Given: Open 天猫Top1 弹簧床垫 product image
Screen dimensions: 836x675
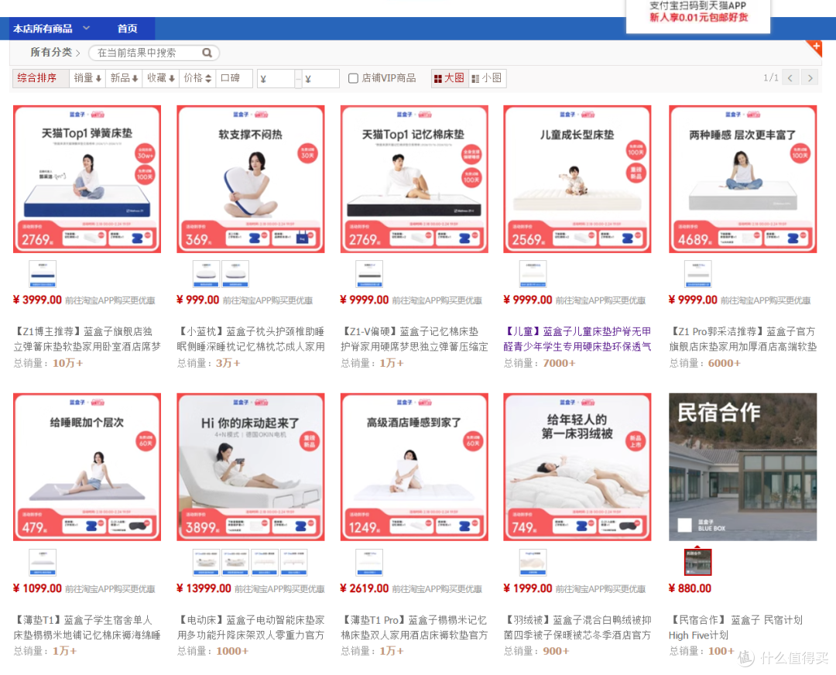Looking at the screenshot, I should pyautogui.click(x=87, y=179).
